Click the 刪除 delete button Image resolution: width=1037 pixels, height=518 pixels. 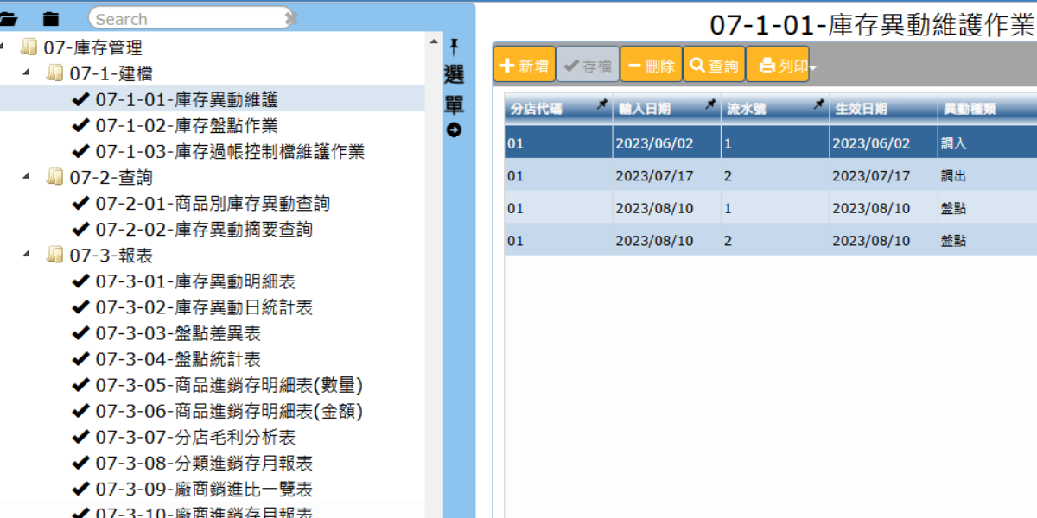(x=651, y=66)
